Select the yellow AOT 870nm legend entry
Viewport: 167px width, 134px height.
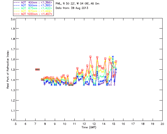point(33,11)
